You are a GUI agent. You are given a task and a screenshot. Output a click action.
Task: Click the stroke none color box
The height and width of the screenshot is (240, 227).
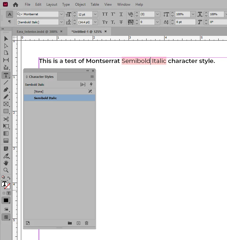click(x=7, y=186)
